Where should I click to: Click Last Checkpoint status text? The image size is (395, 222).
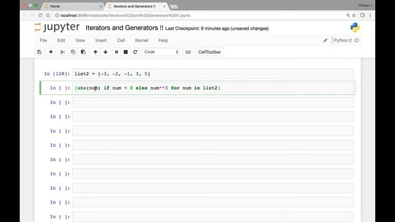coord(217,28)
